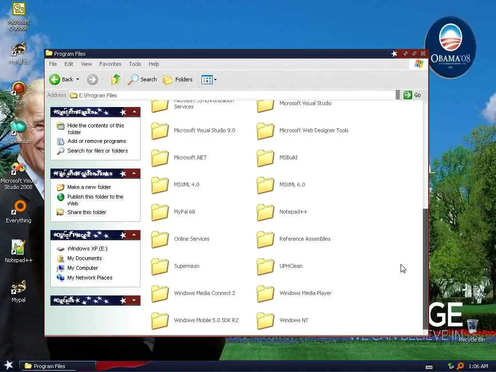
Task: Expand the Details panel
Action: 135,300
